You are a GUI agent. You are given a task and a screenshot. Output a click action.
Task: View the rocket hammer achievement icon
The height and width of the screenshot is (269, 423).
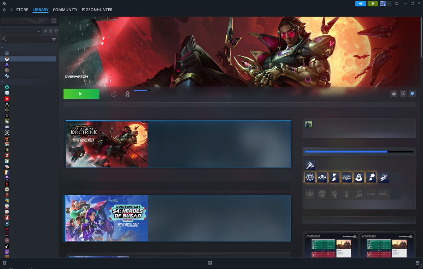[310, 165]
